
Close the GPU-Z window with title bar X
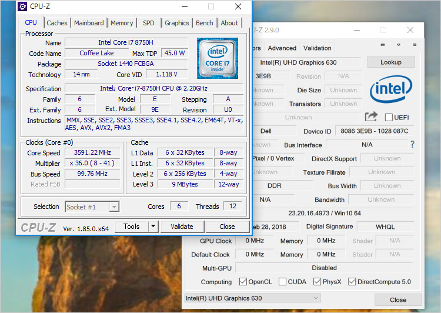click(x=410, y=30)
